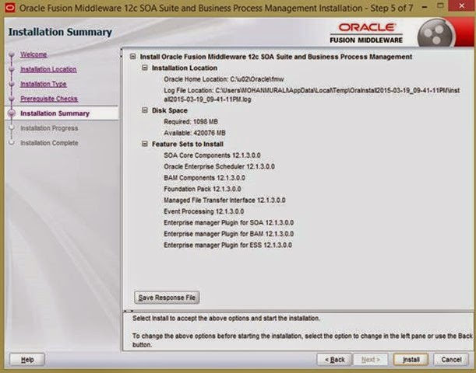This screenshot has width=476, height=373.
Task: Click the Welcome step bullet marker
Action: (12, 55)
